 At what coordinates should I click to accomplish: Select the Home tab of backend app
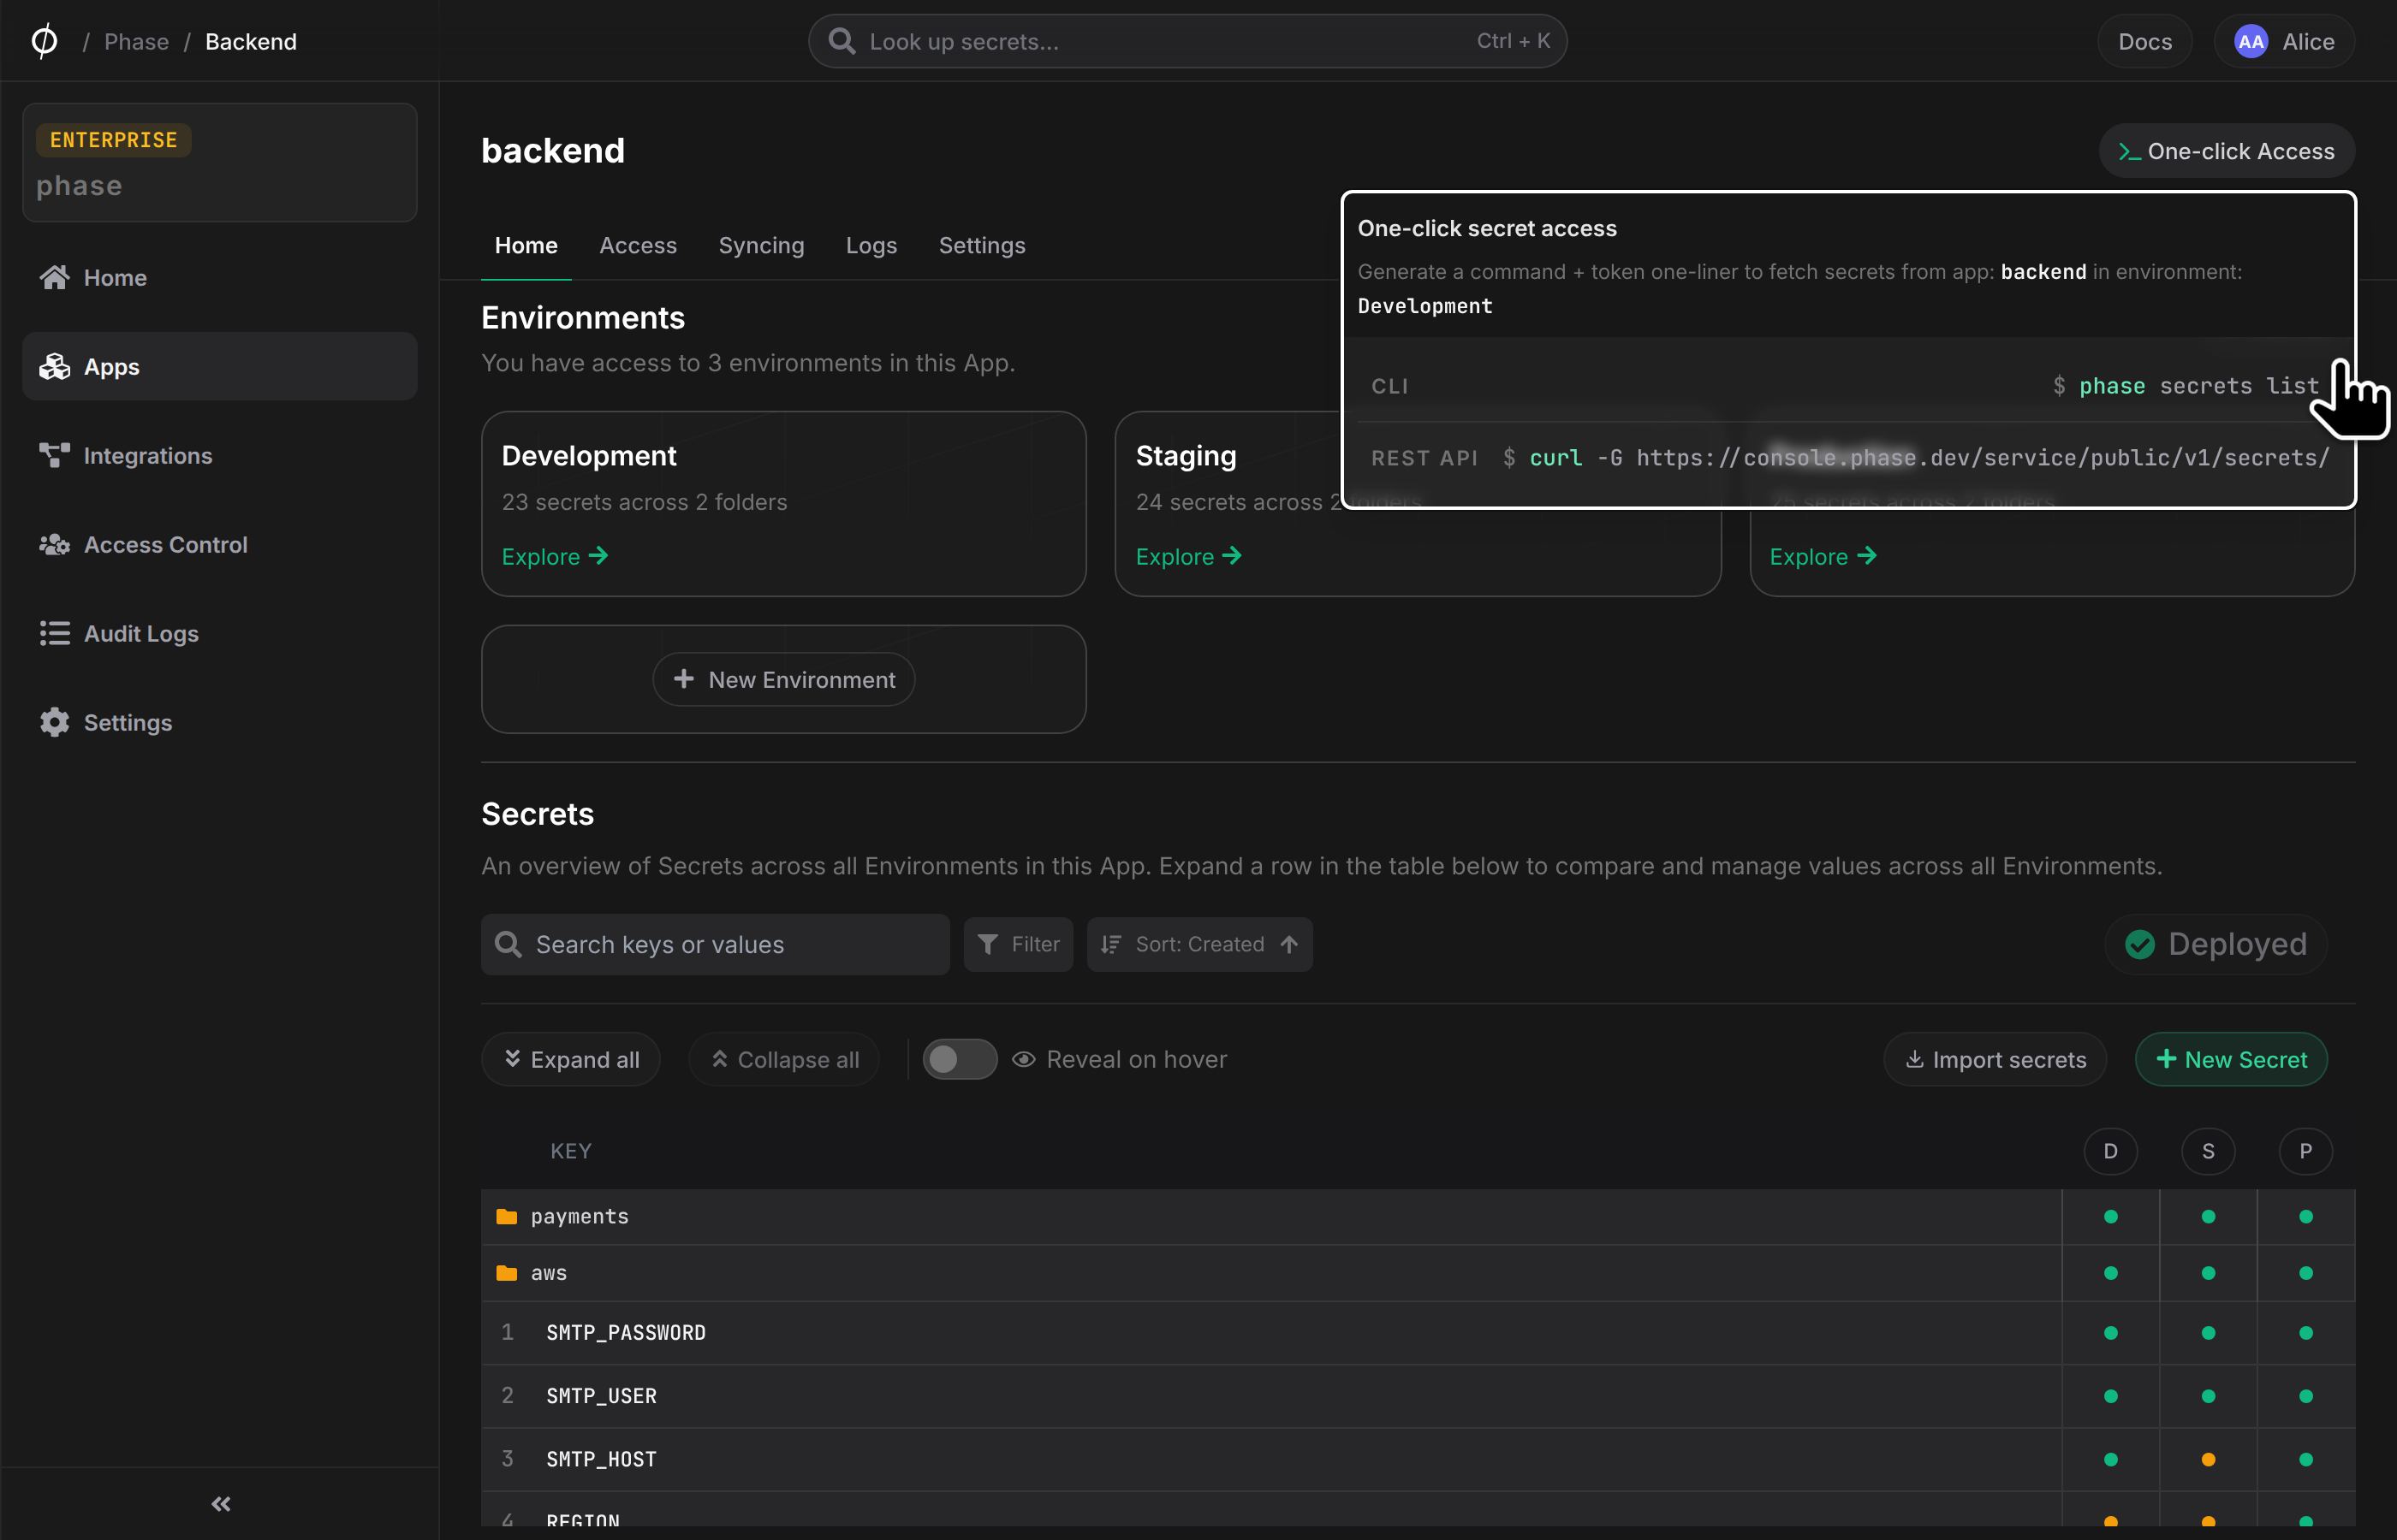click(526, 245)
